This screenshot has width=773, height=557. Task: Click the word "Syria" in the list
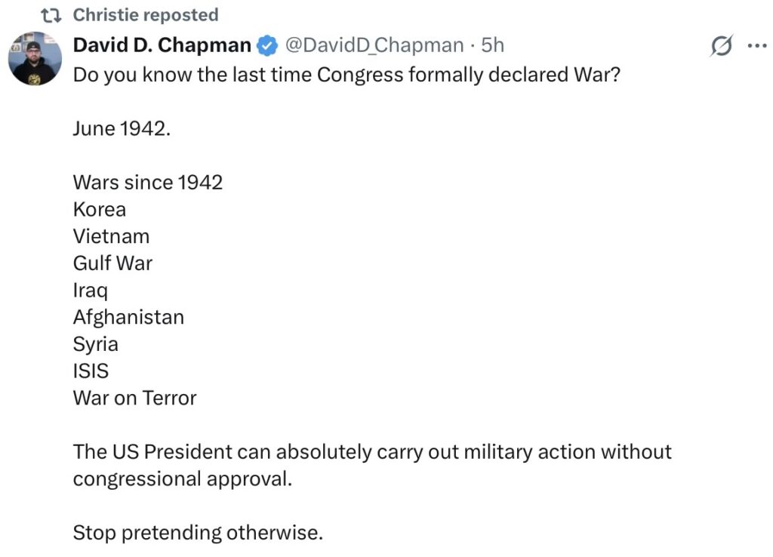95,344
